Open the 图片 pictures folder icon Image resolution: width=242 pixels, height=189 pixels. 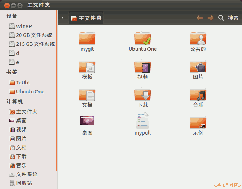pyautogui.click(x=198, y=66)
